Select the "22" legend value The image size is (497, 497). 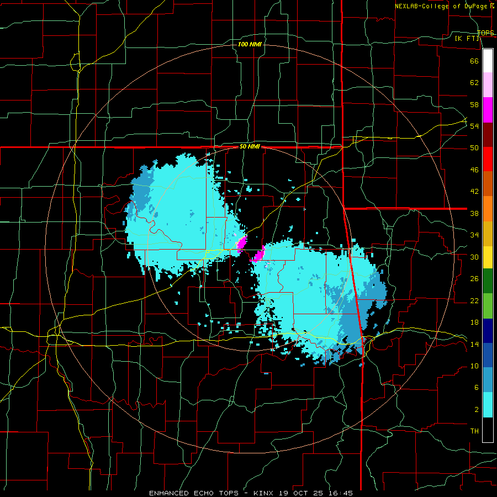[474, 300]
